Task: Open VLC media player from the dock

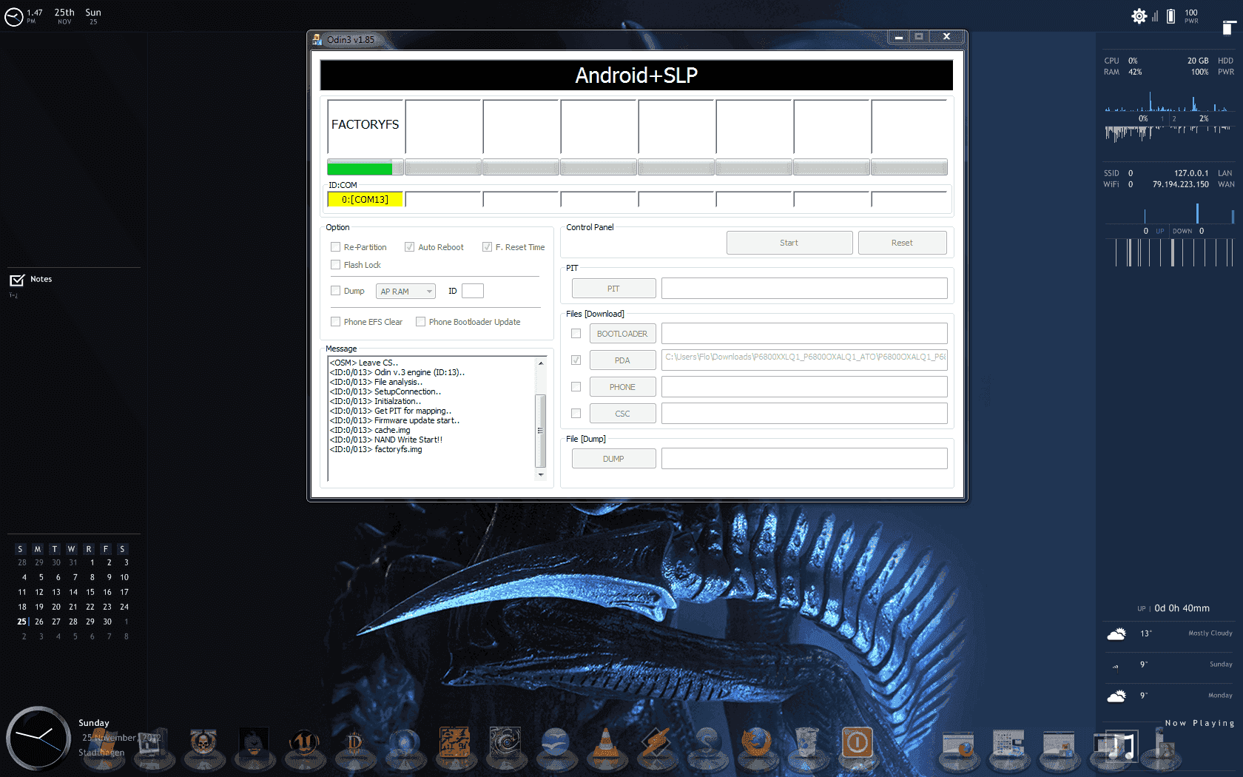Action: 606,743
